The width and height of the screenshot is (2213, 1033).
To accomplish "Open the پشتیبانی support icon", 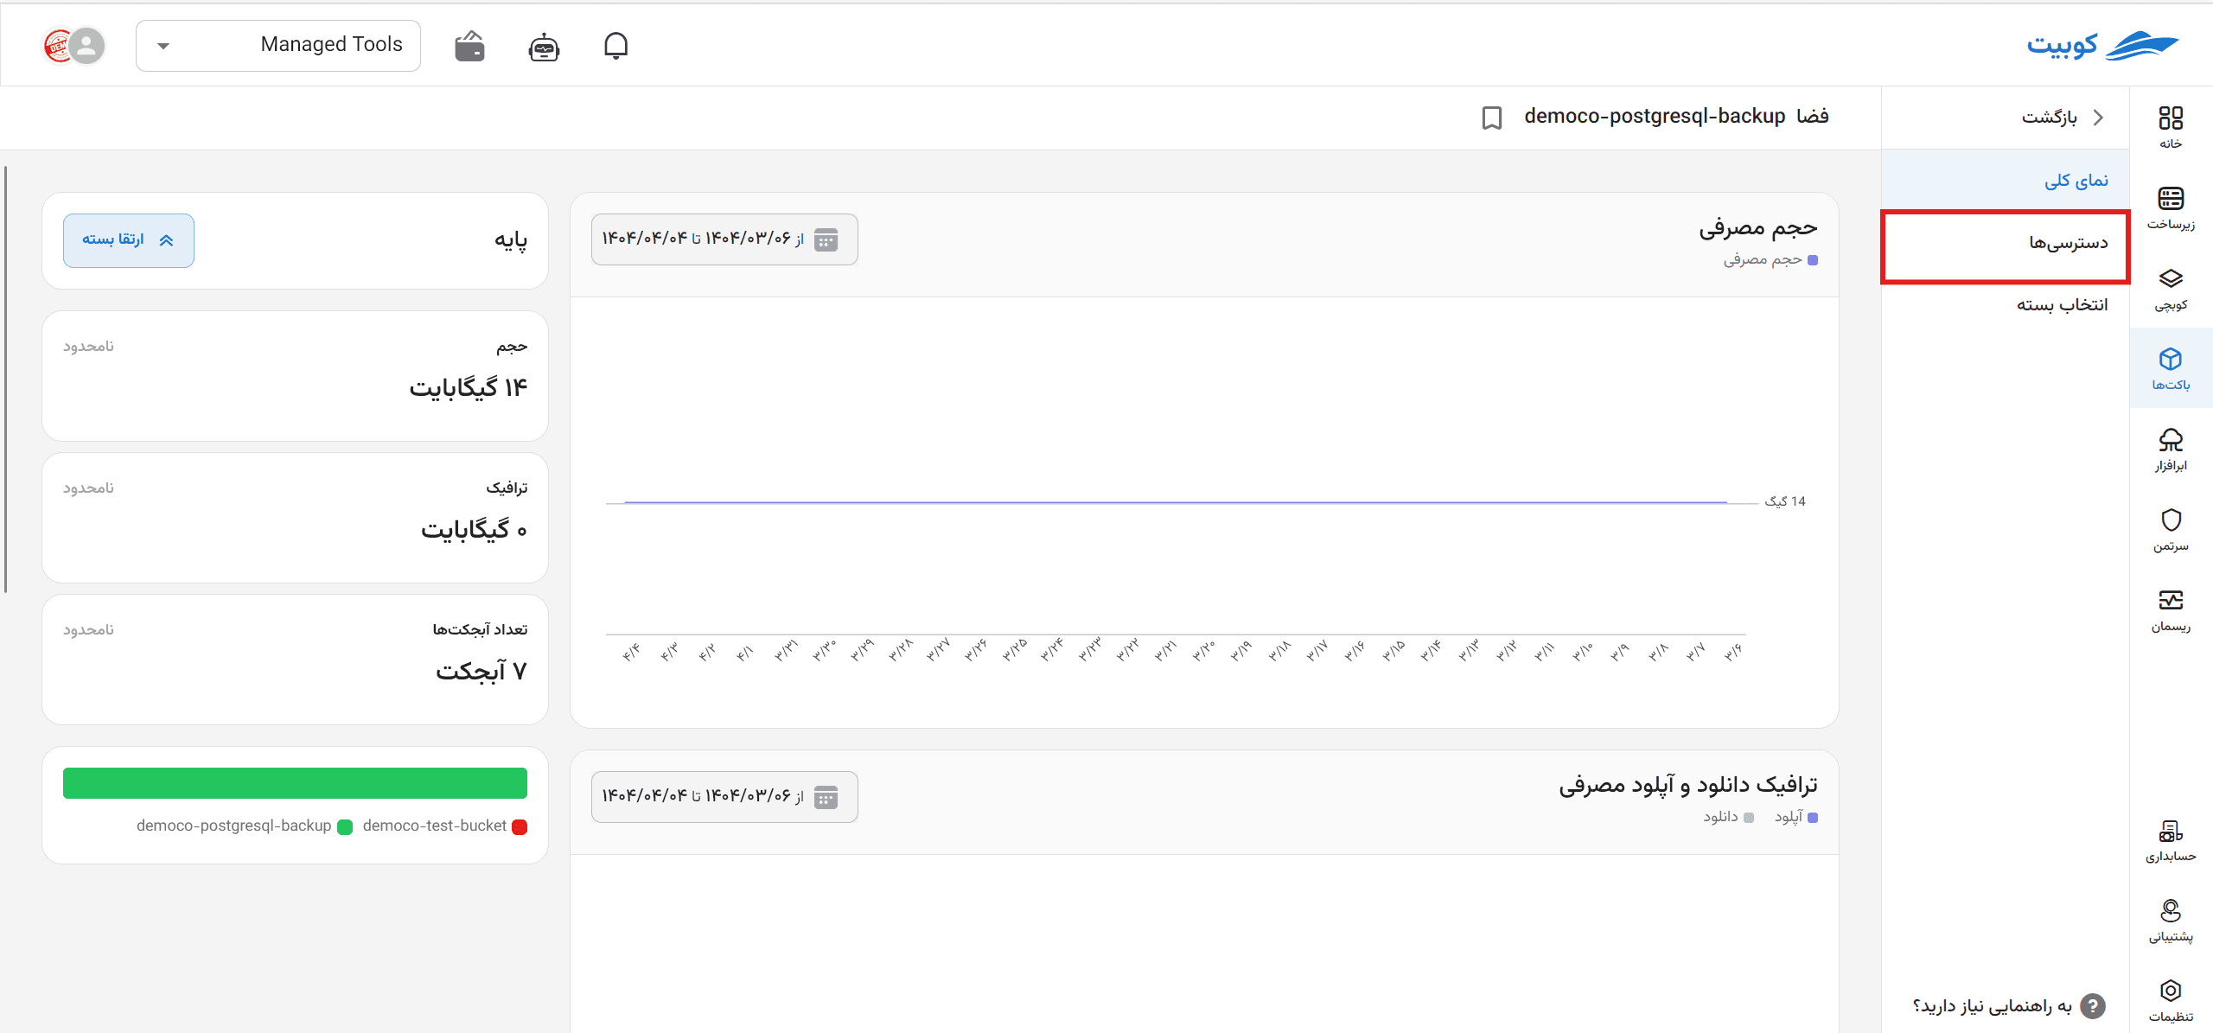I will (2171, 921).
